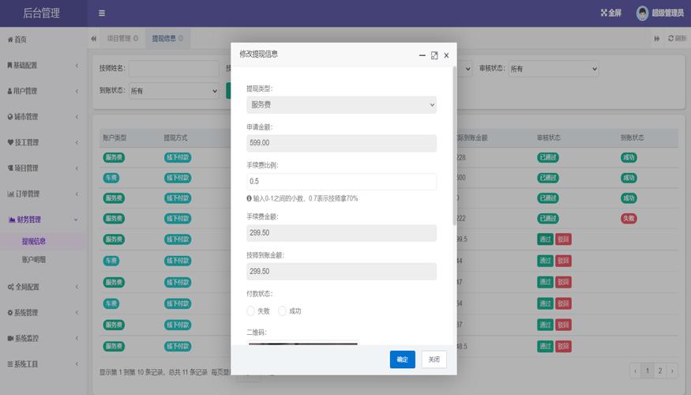Collapse 财务管理 in the sidebar
The image size is (691, 395).
(x=43, y=220)
